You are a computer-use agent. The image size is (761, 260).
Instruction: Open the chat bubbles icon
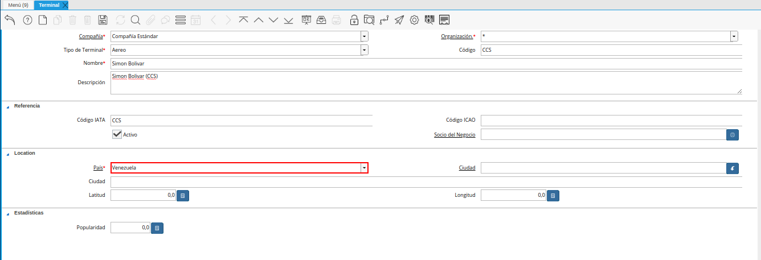(165, 20)
